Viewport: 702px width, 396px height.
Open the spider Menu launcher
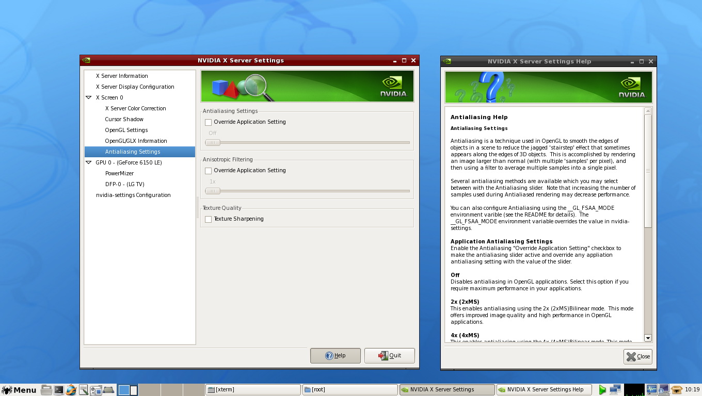(19, 390)
